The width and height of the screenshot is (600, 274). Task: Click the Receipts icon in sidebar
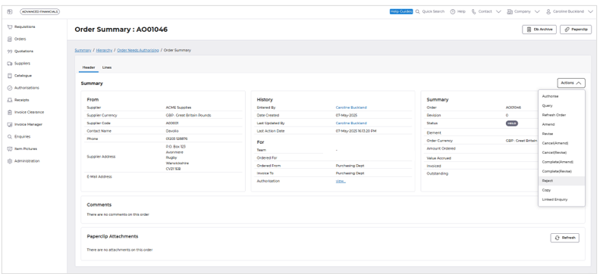(x=10, y=100)
